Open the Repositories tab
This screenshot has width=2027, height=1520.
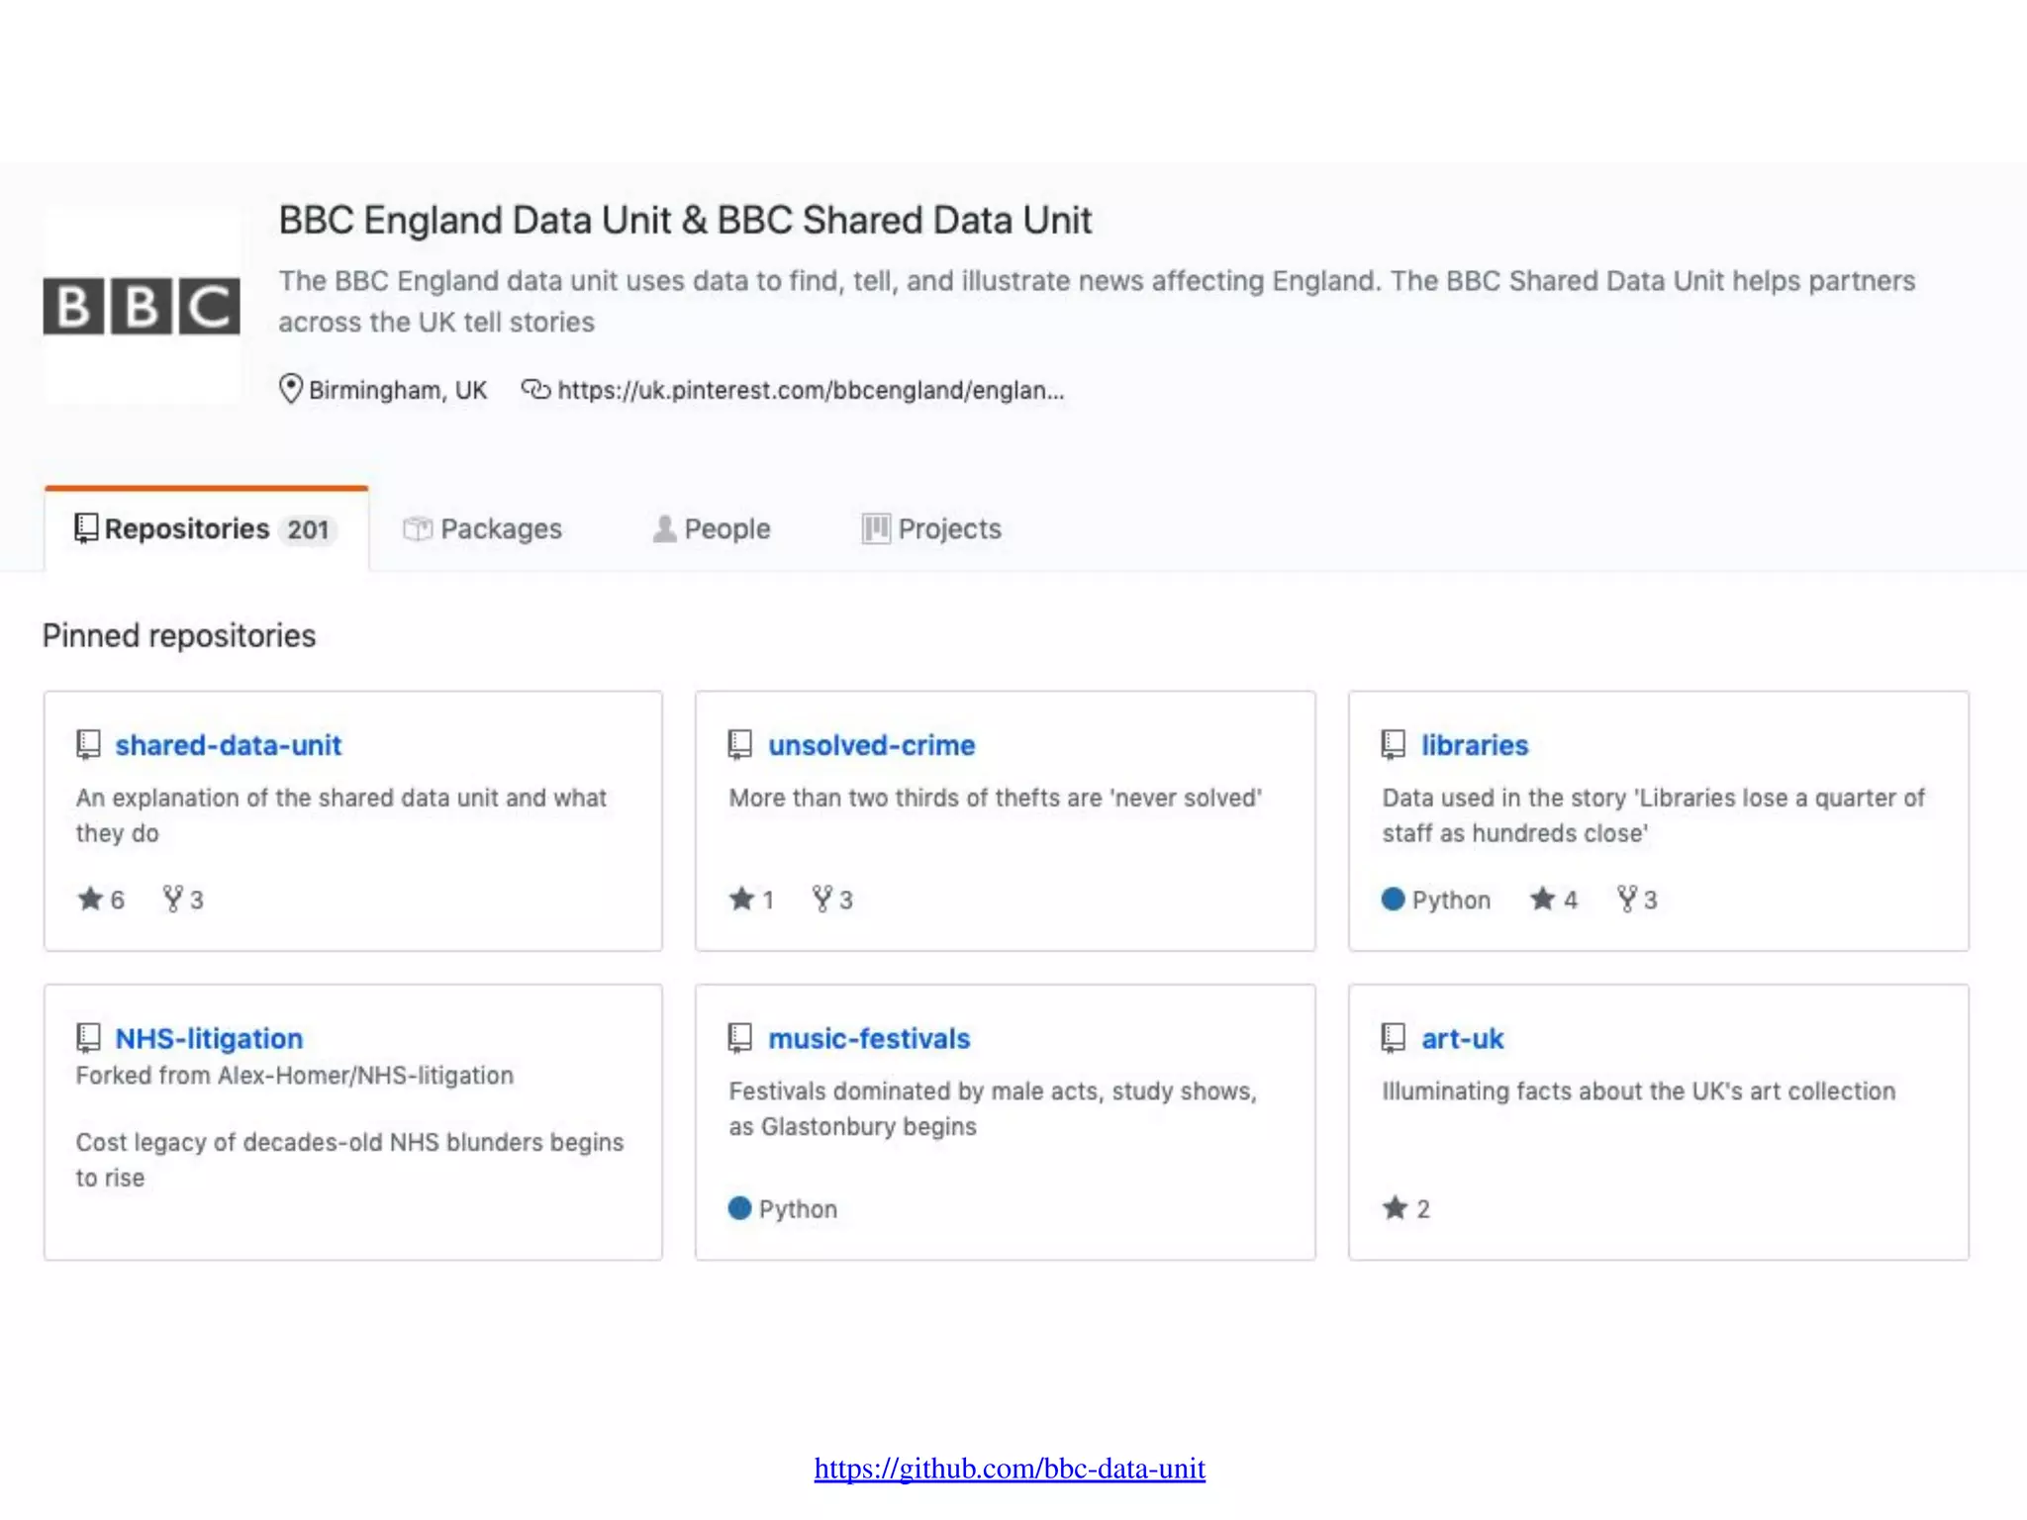tap(207, 529)
